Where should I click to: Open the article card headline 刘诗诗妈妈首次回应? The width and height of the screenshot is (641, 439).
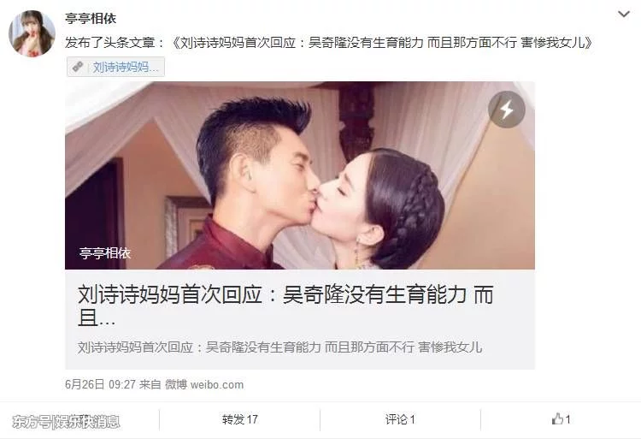[285, 306]
